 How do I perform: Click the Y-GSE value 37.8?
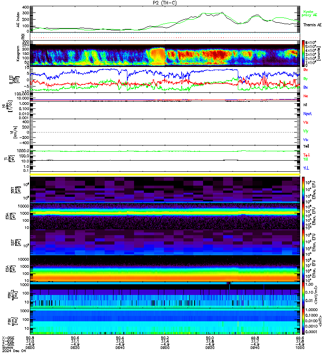coord(300,341)
